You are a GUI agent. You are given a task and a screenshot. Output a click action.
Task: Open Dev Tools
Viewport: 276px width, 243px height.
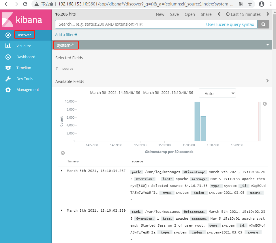25,79
